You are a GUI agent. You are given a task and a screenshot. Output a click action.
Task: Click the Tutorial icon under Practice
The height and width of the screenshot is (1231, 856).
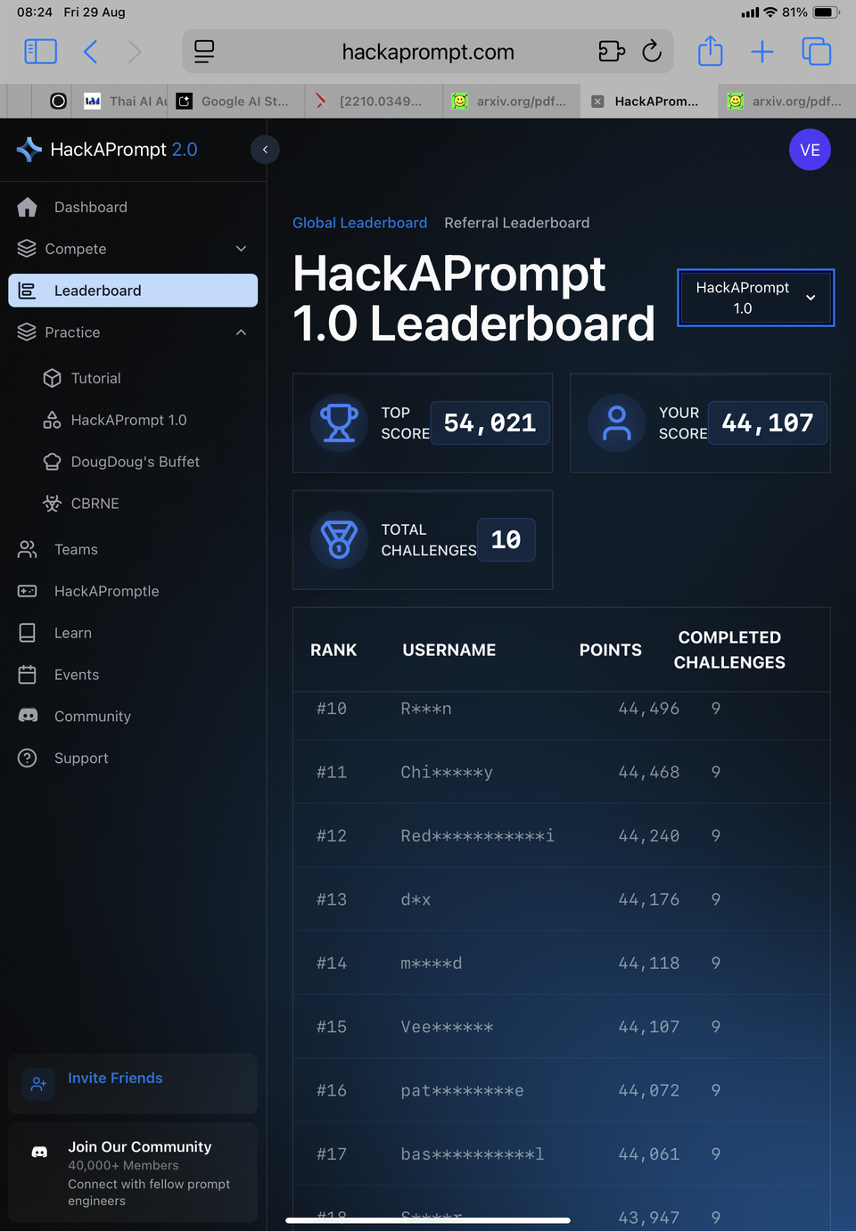[53, 378]
